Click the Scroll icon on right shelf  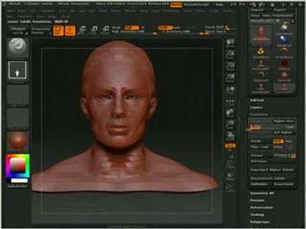(x=230, y=43)
